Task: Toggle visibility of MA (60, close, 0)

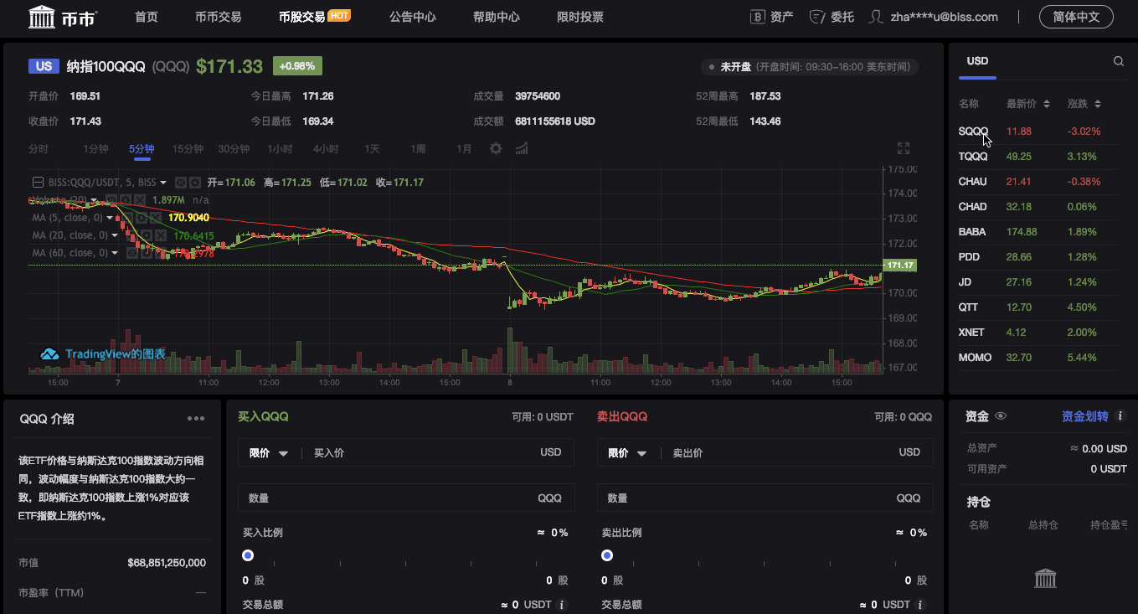Action: click(x=132, y=253)
